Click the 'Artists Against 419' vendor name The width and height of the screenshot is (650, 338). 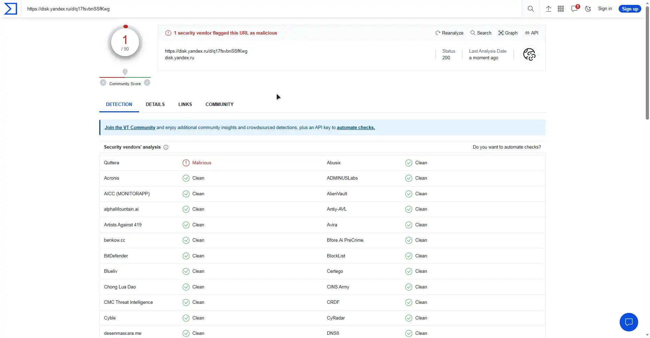pos(123,225)
